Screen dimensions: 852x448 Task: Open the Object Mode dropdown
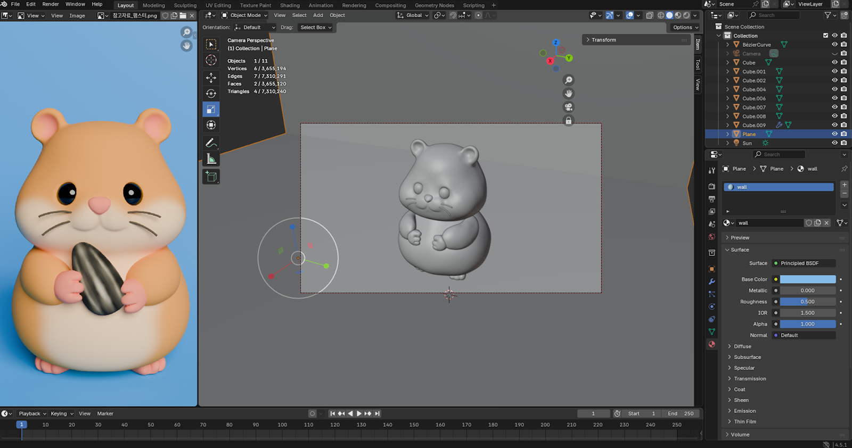(244, 15)
